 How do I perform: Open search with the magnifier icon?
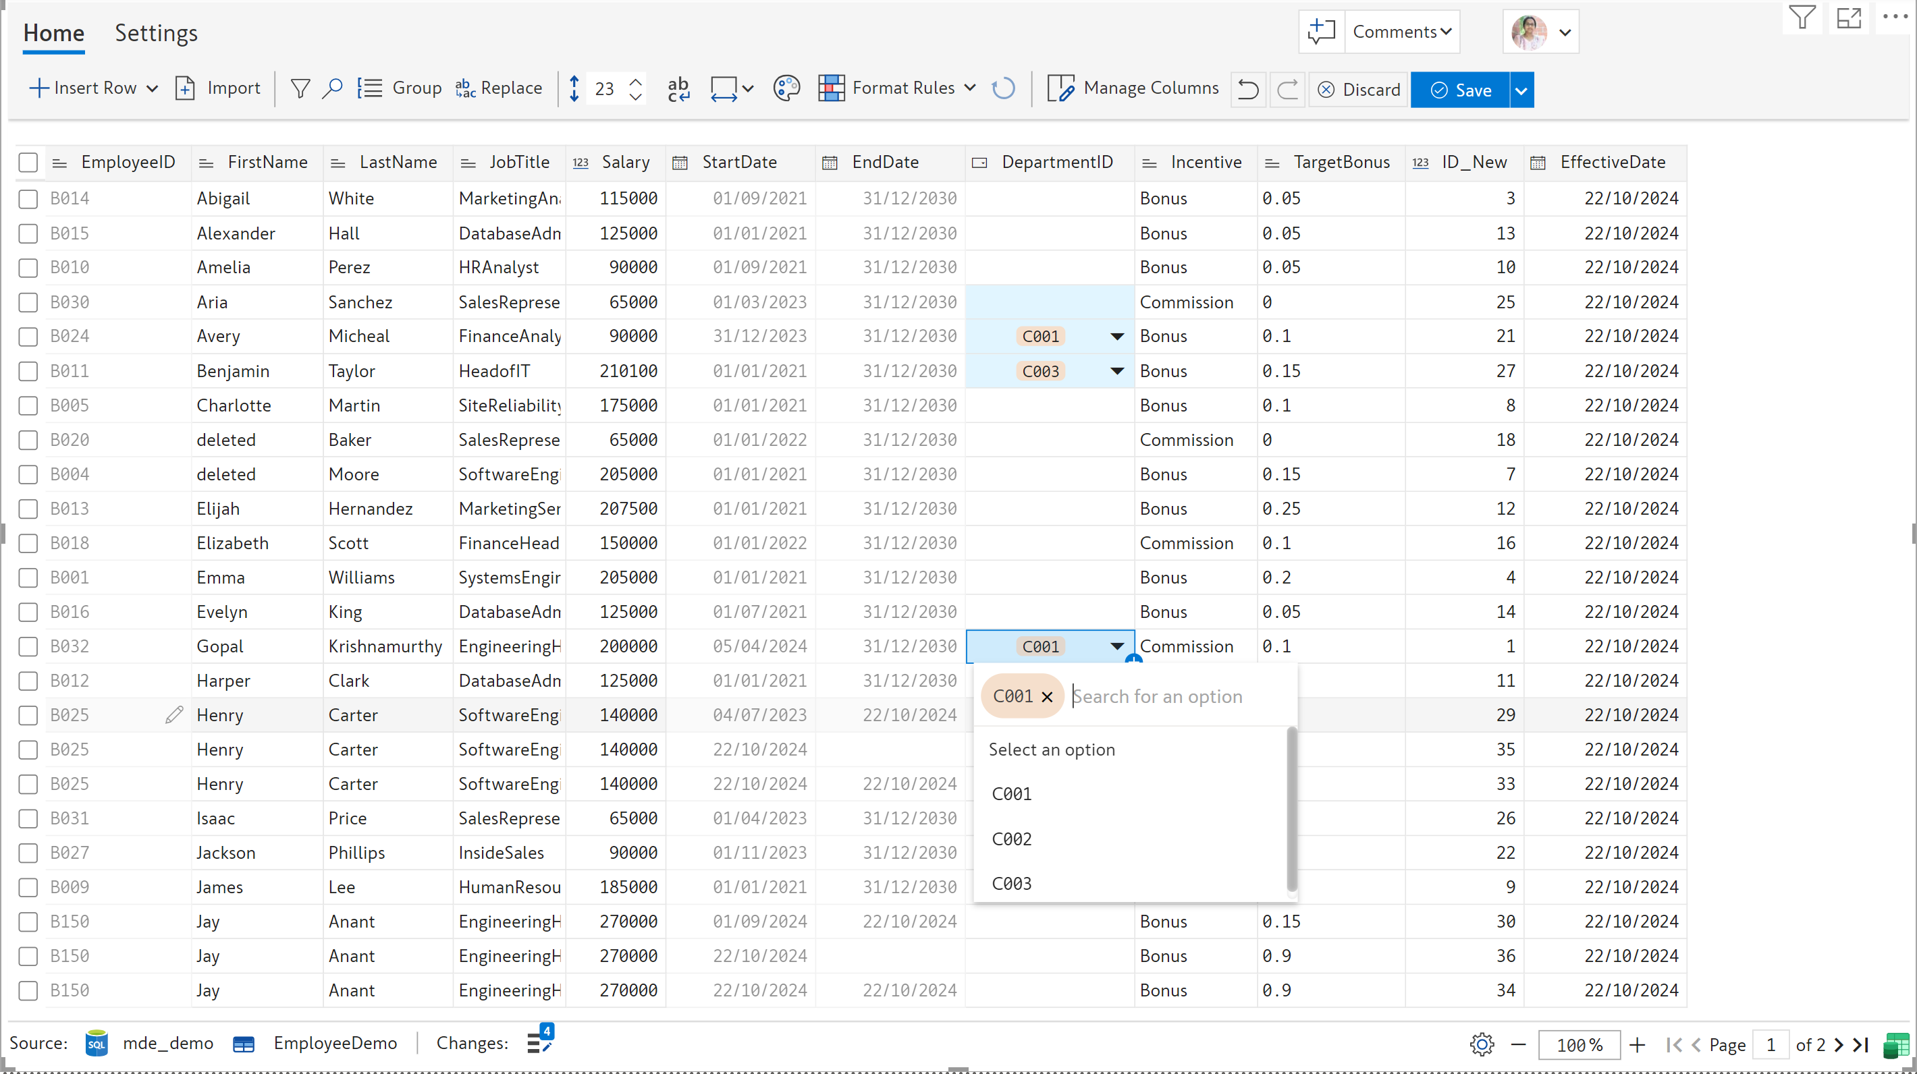pyautogui.click(x=332, y=88)
